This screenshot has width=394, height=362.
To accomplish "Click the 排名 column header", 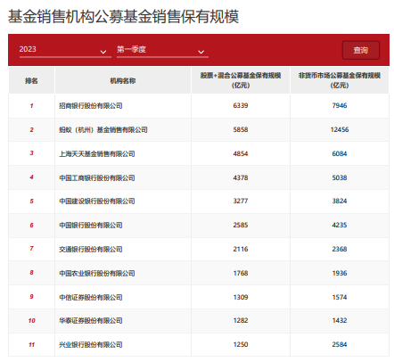I will [x=31, y=80].
